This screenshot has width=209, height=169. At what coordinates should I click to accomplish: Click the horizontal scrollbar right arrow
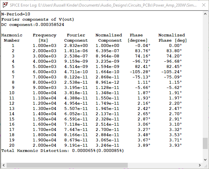point(200,165)
